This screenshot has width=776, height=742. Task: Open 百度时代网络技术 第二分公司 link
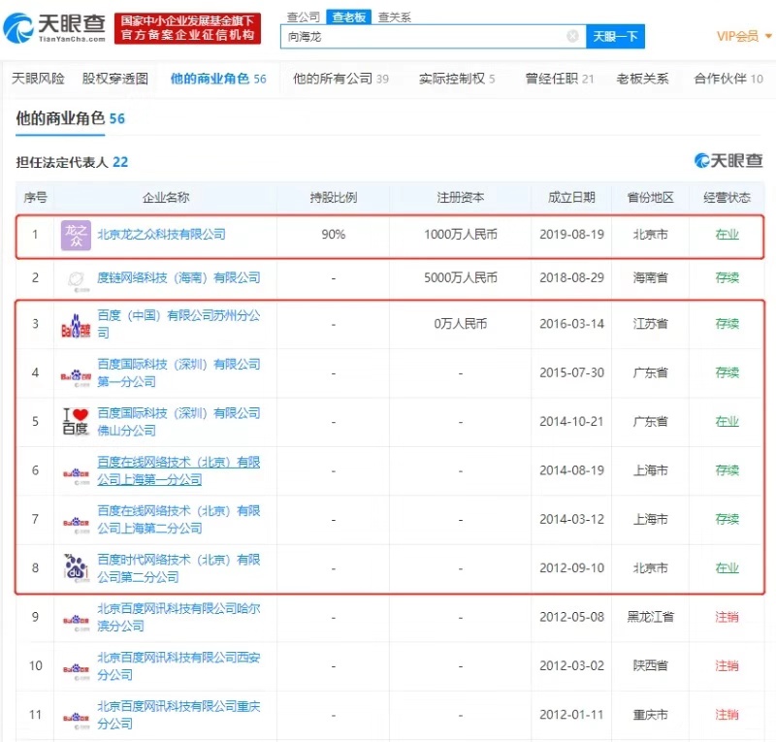(178, 568)
